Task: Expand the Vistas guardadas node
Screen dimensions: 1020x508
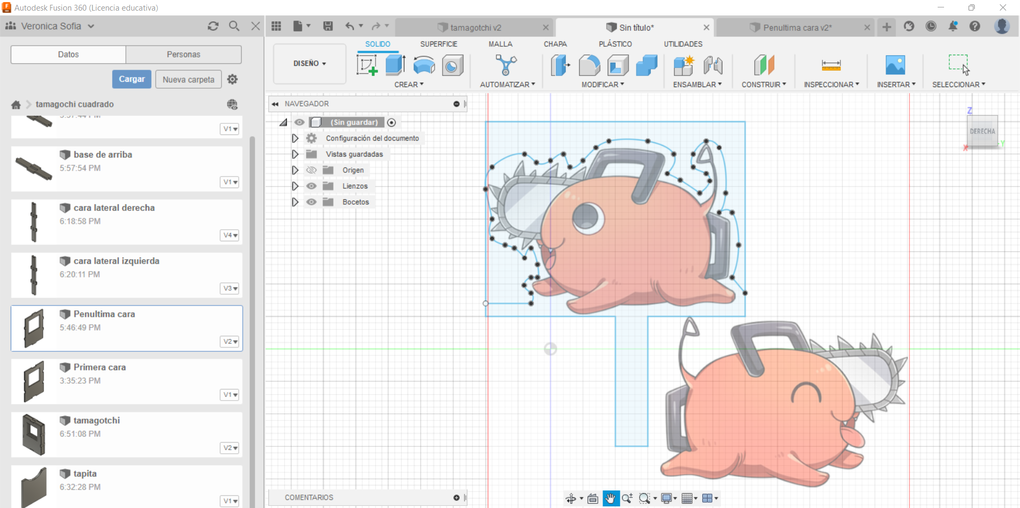Action: coord(295,154)
